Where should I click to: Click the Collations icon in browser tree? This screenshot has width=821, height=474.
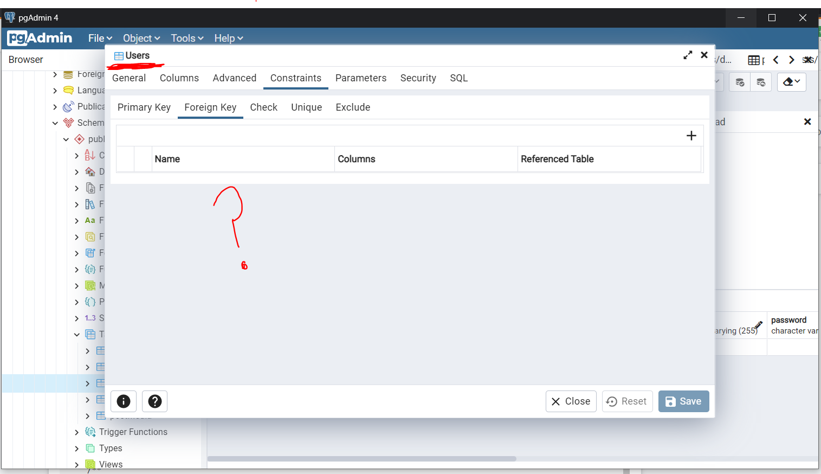90,155
